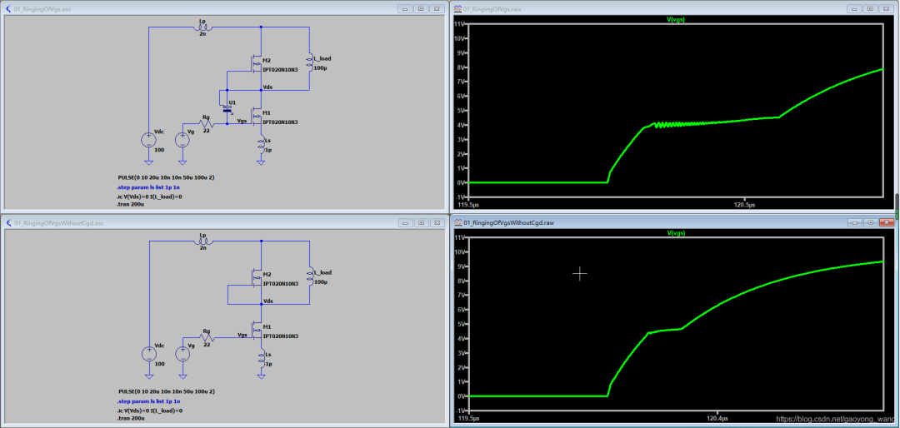The width and height of the screenshot is (900, 428).
Task: Maximize the 01_RingingOfVgs.asc window
Action: point(422,8)
